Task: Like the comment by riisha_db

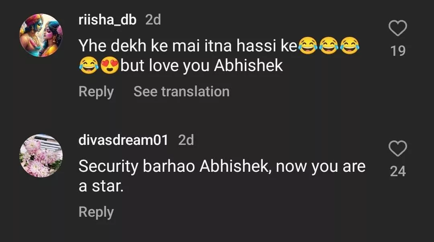Action: coord(398,29)
